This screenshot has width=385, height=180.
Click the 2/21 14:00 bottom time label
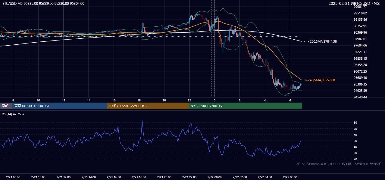point(89,177)
